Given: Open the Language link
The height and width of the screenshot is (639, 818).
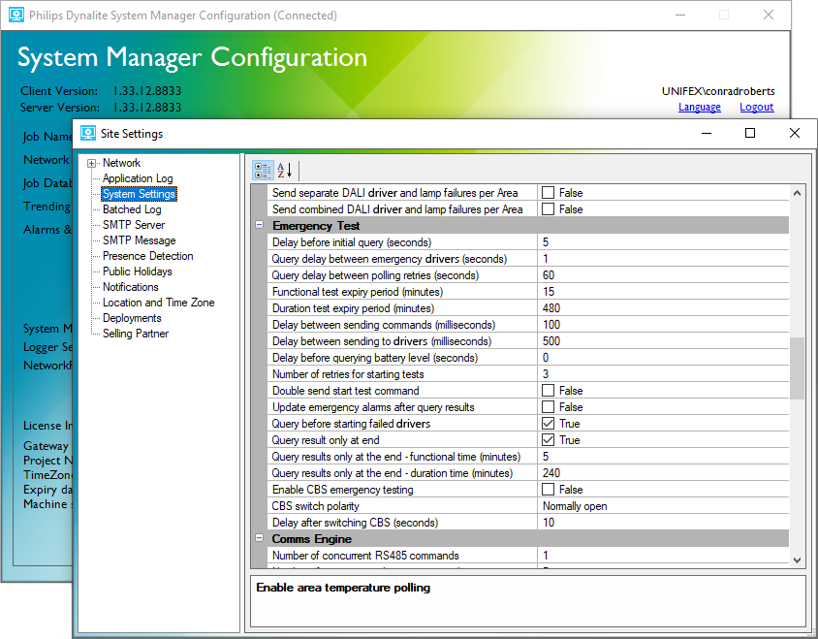Looking at the screenshot, I should coord(700,107).
